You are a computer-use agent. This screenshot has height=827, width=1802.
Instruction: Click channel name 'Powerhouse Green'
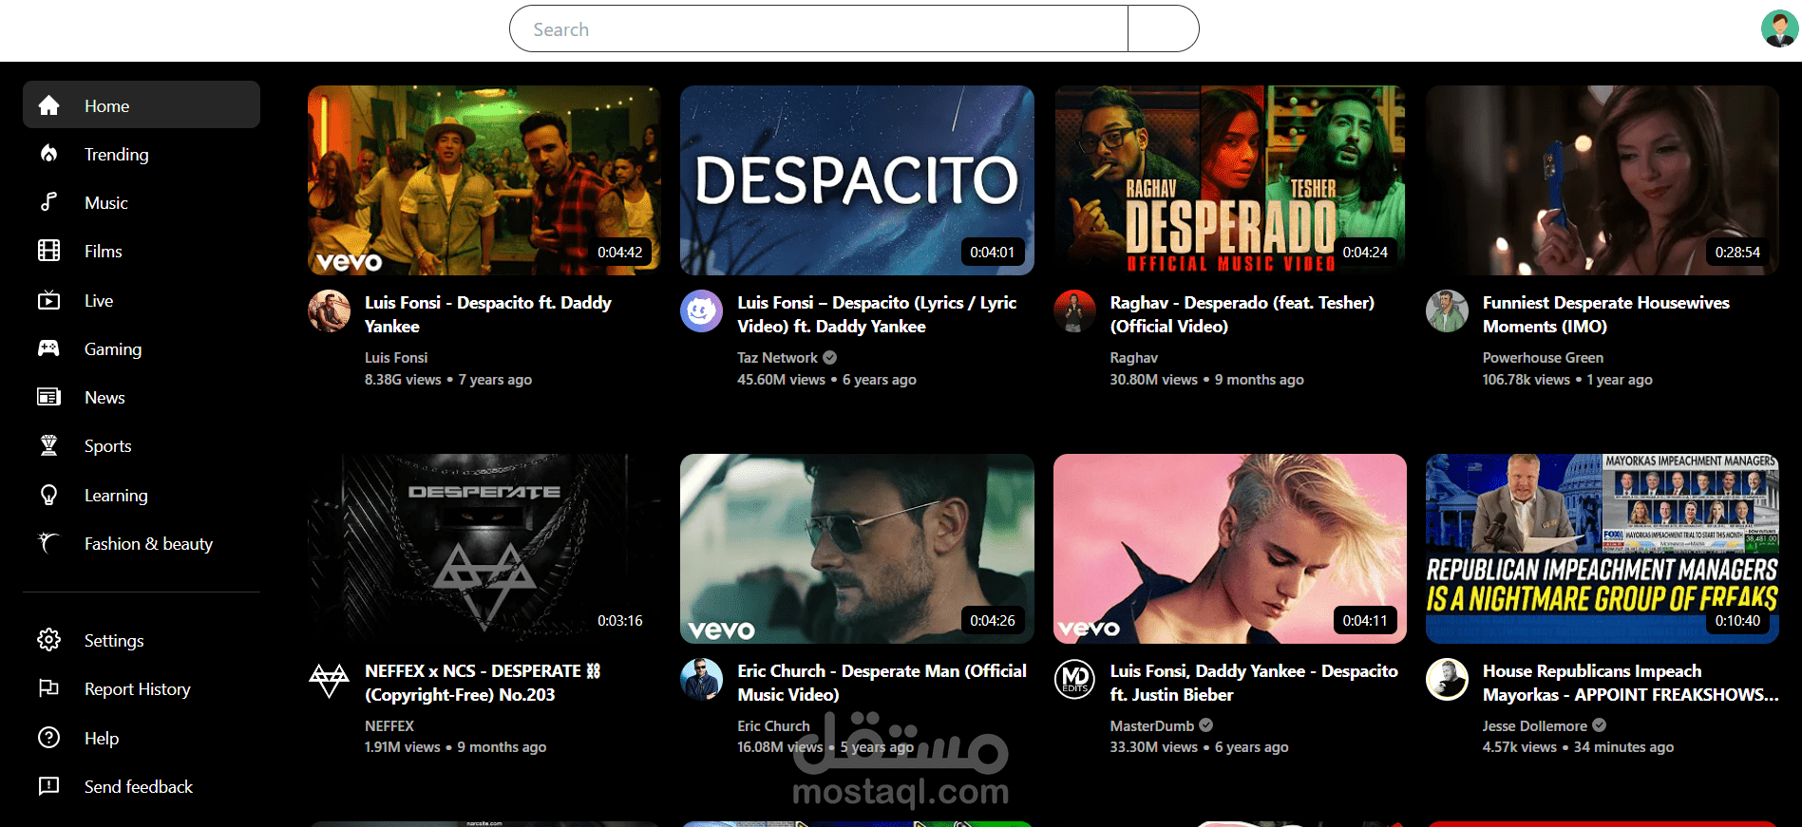[x=1543, y=357]
